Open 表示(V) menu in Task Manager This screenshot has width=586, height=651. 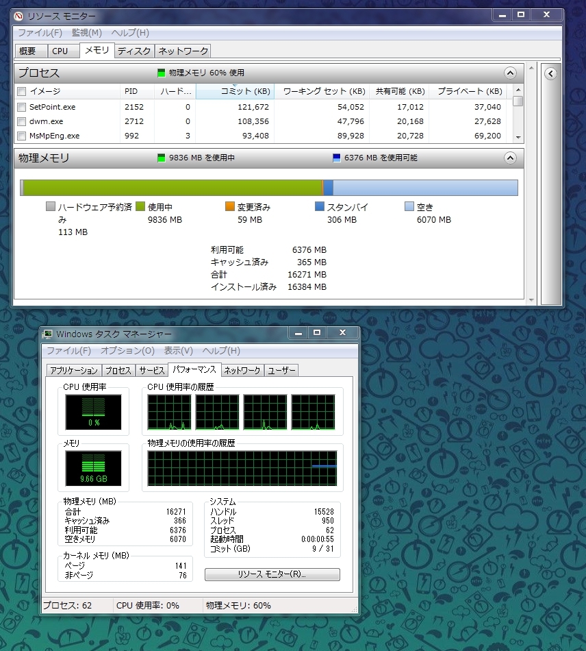tap(178, 351)
